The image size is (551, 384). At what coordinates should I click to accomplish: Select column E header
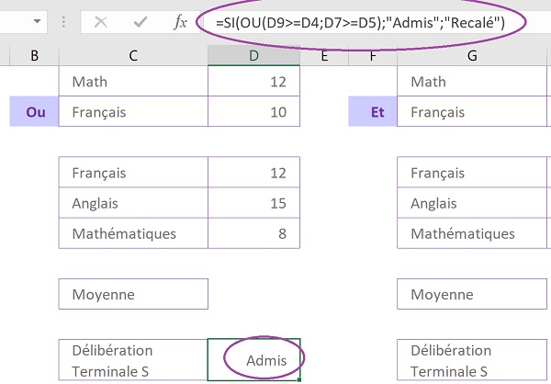point(324,57)
